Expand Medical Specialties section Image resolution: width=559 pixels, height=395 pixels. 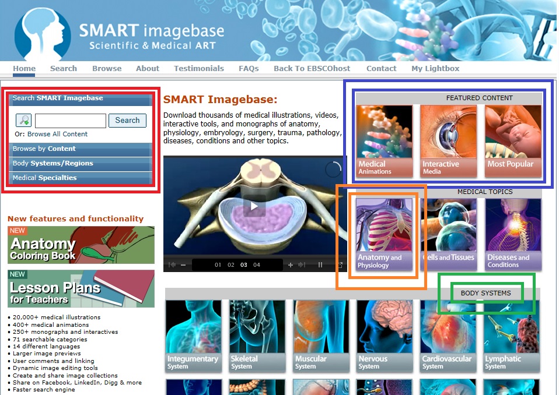click(x=81, y=178)
